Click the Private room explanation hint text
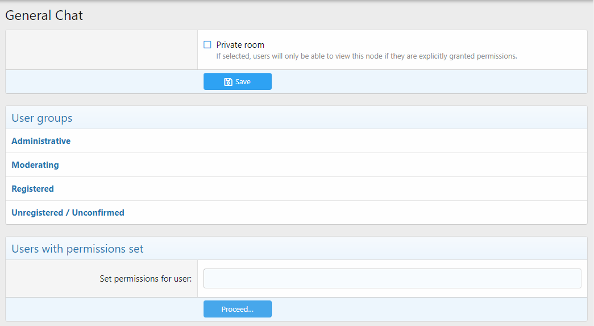The width and height of the screenshot is (594, 326). pos(366,56)
